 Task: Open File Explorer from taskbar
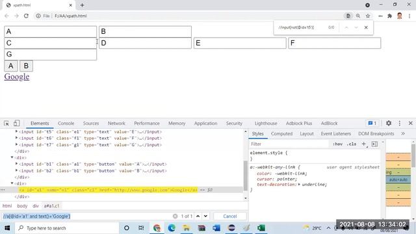187,228
